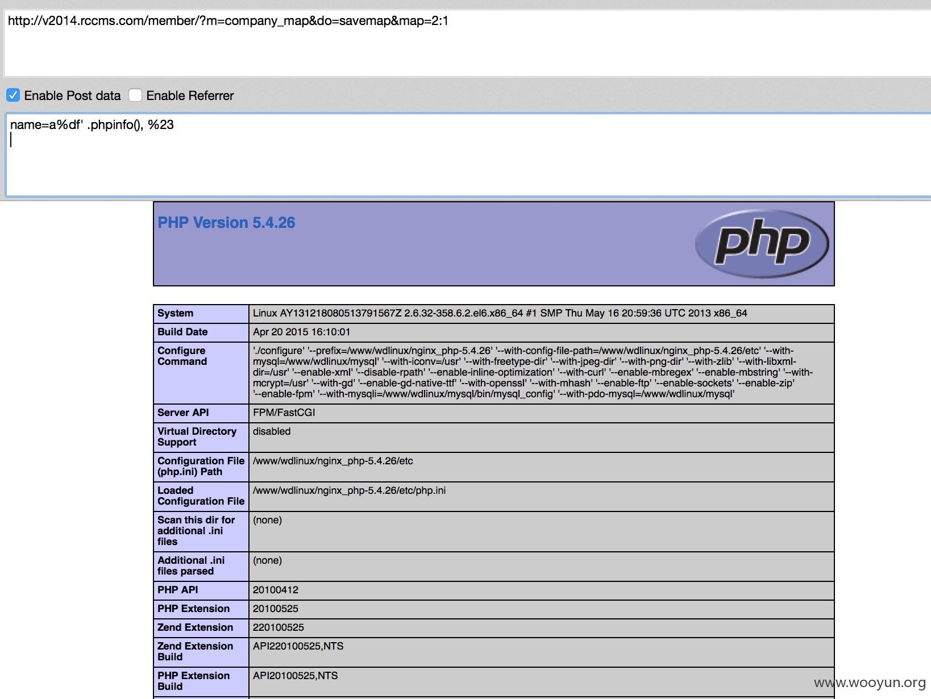Viewport: 931px width, 699px height.
Task: Click the './configure' command value text
Action: [x=533, y=372]
